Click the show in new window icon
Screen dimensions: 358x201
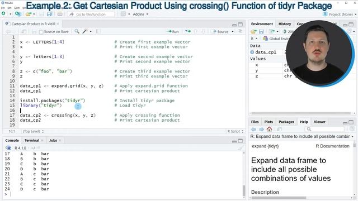point(24,31)
